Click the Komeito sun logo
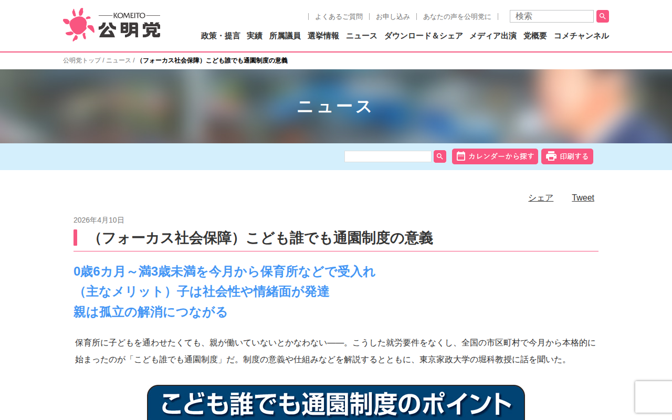 click(x=79, y=25)
